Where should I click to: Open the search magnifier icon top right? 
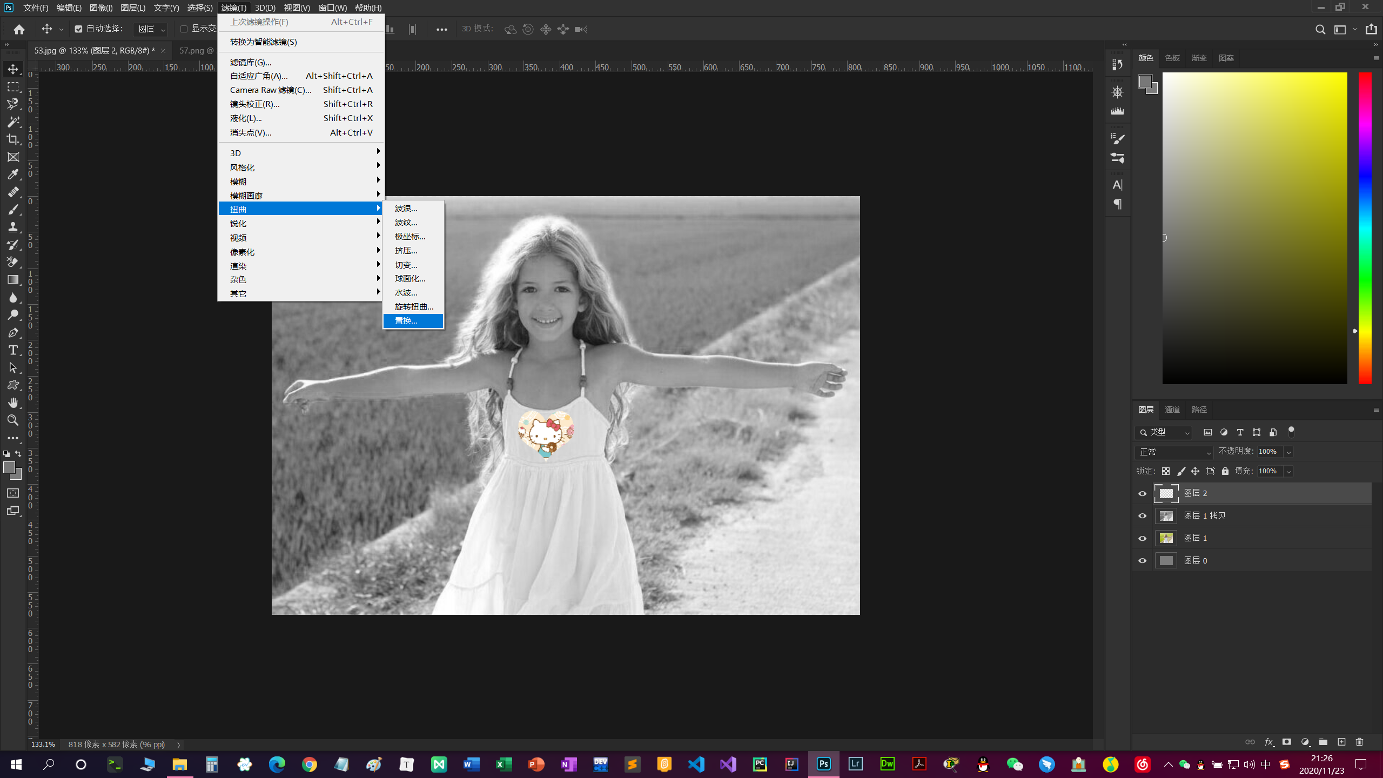click(1320, 29)
